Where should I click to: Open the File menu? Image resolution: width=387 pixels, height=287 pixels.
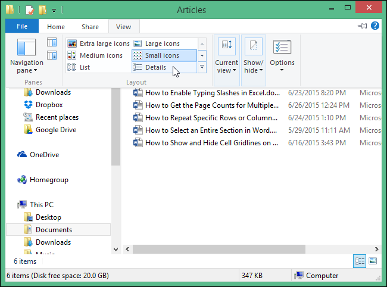[22, 26]
